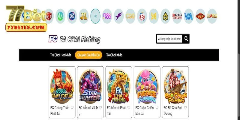Image resolution: width=240 pixels, height=120 pixels.
Task: Open the BG provider icon
Action: pyautogui.click(x=72, y=16)
